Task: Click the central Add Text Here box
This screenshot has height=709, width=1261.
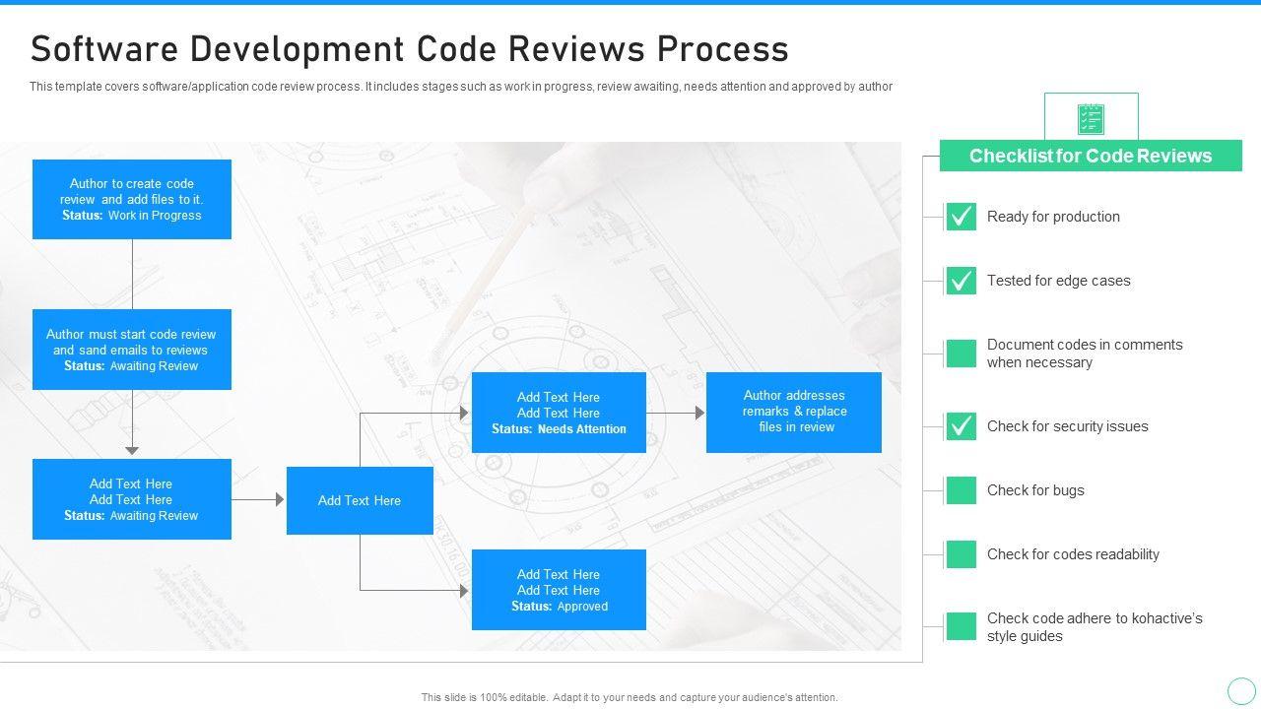Action: [360, 500]
